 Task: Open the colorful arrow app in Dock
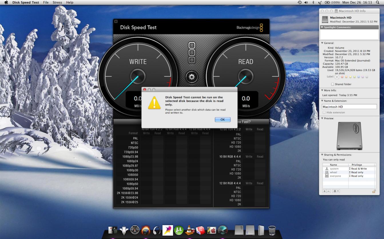168,230
